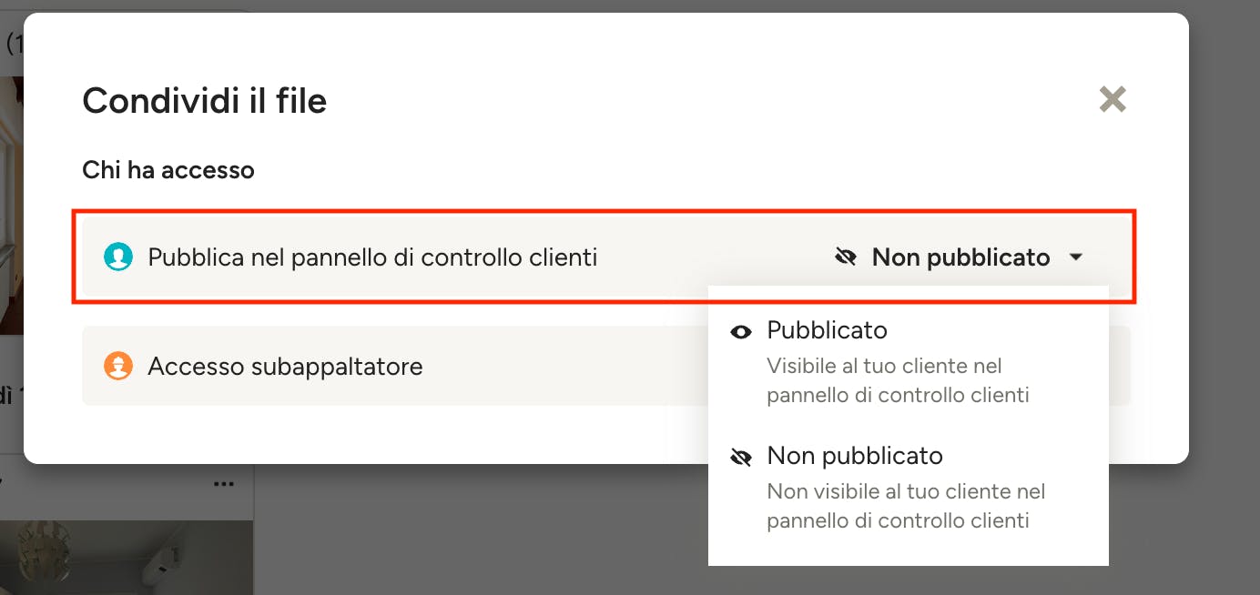Choose Non pubblicato in the dropdown list
Viewport: 1260px width, 595px height.
pos(855,455)
